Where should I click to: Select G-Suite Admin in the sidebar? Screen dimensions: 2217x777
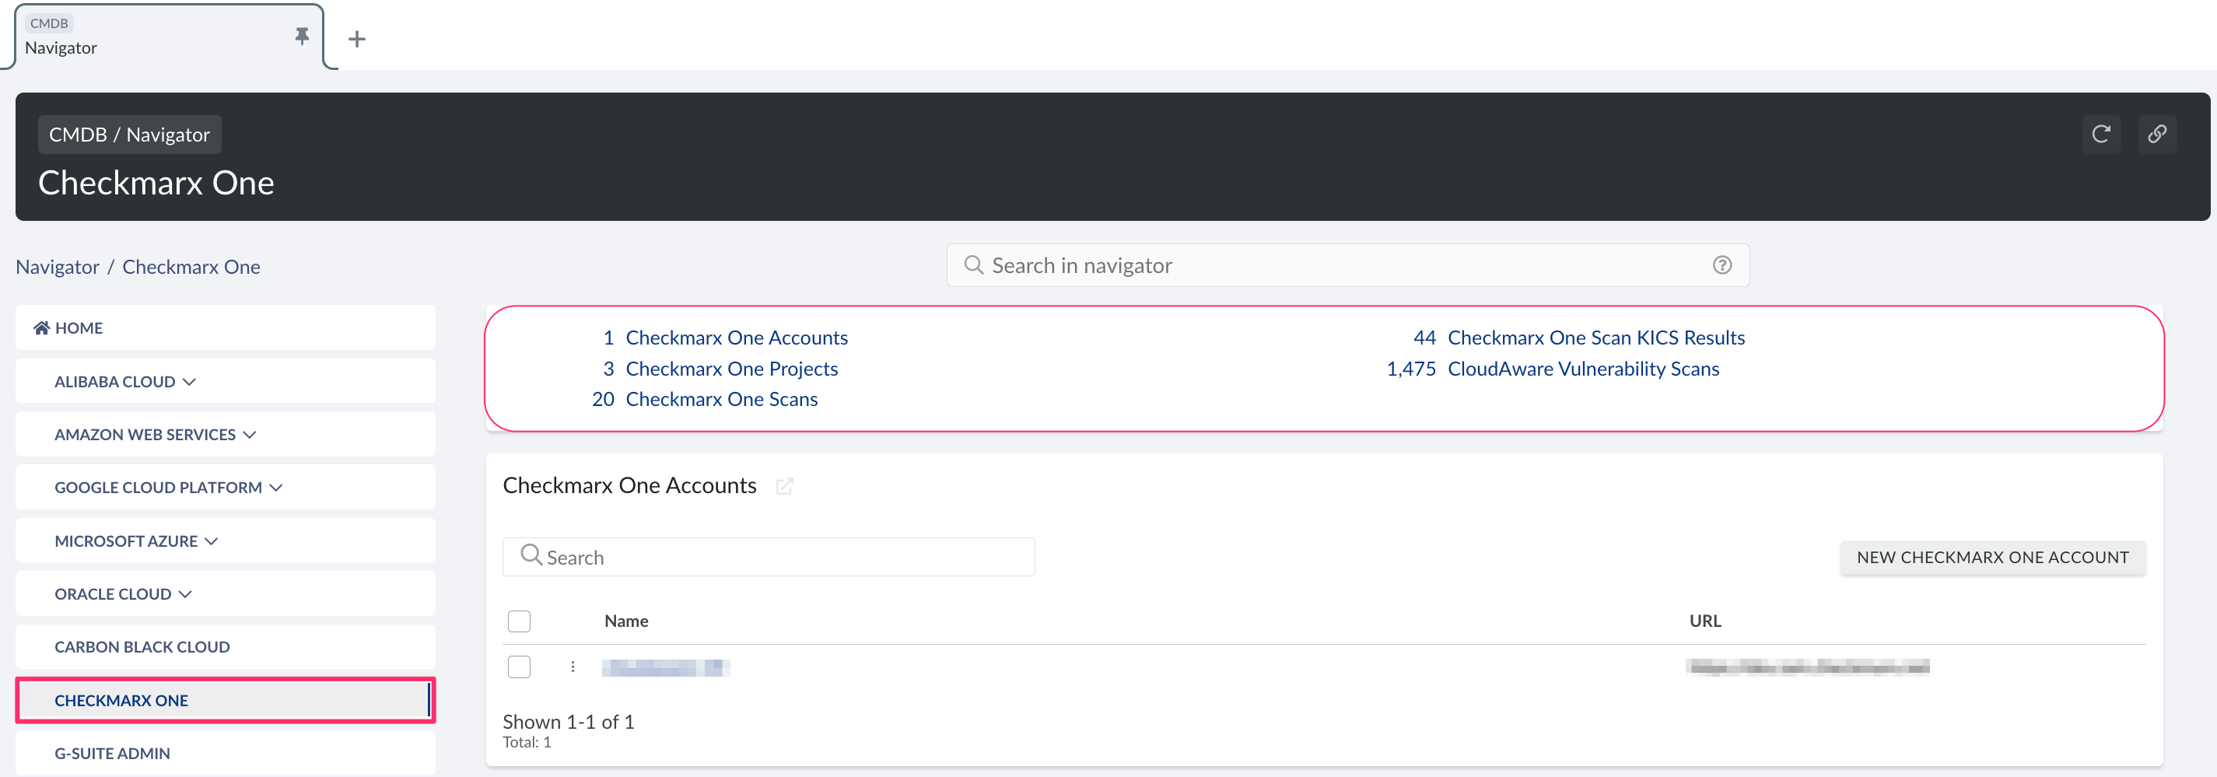112,753
